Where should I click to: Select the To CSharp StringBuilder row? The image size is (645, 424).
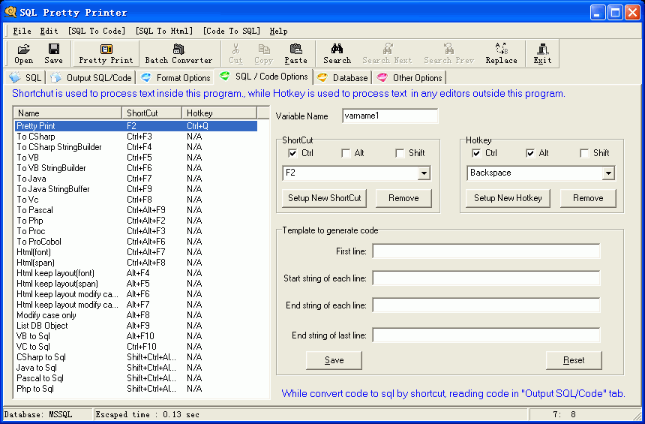[136, 147]
